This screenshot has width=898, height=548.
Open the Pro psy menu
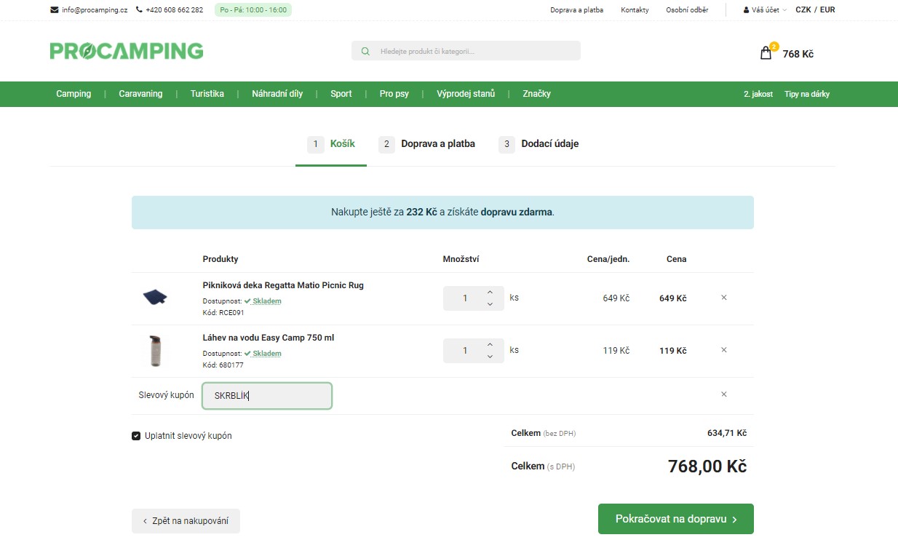(394, 94)
